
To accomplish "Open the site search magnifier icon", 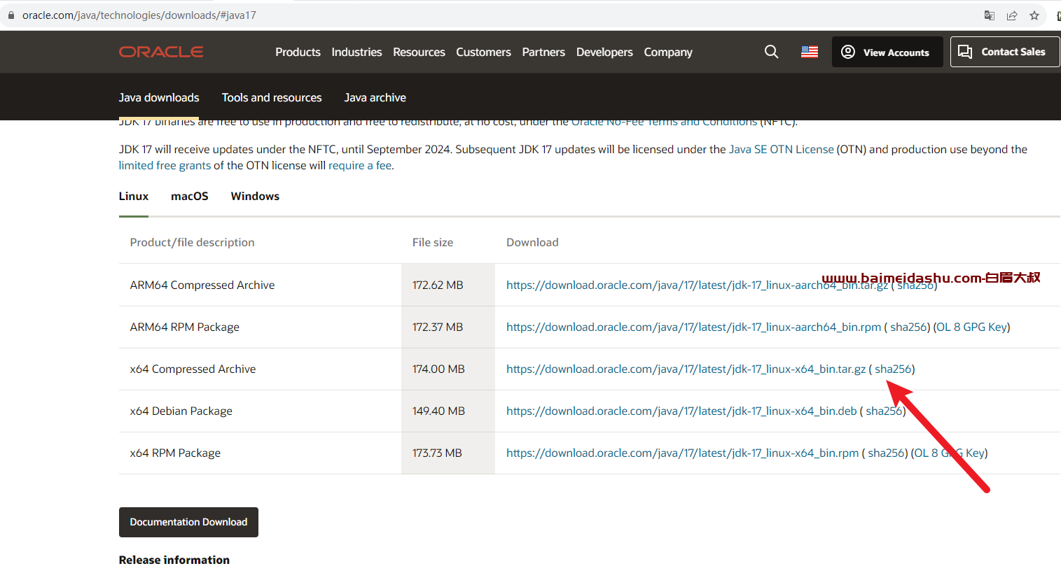I will [x=771, y=52].
